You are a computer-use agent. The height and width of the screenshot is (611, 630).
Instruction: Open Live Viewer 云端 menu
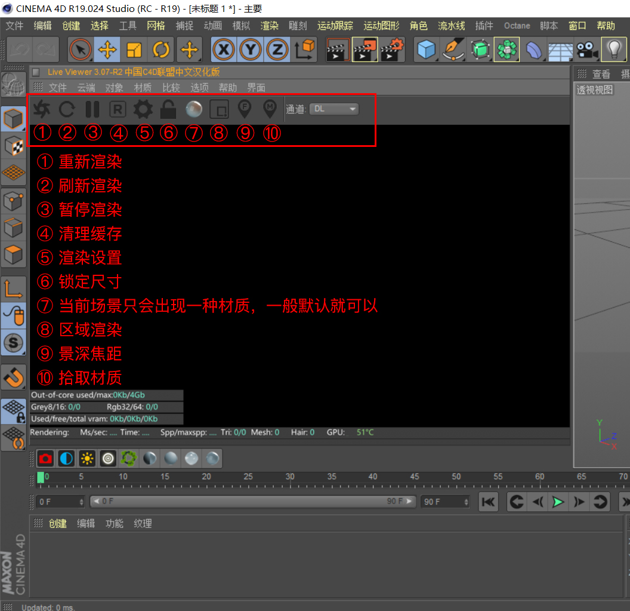(x=87, y=88)
